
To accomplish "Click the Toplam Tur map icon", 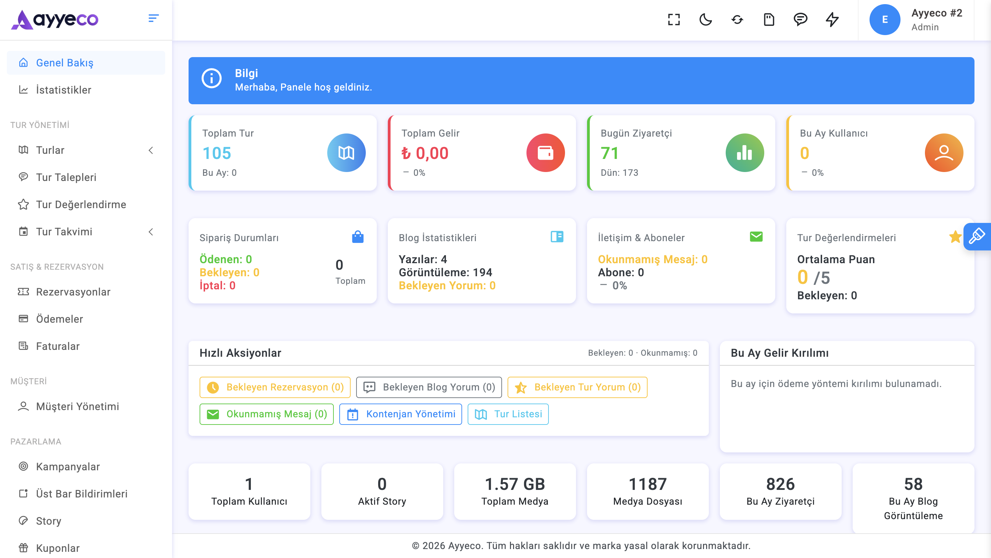I will (346, 153).
